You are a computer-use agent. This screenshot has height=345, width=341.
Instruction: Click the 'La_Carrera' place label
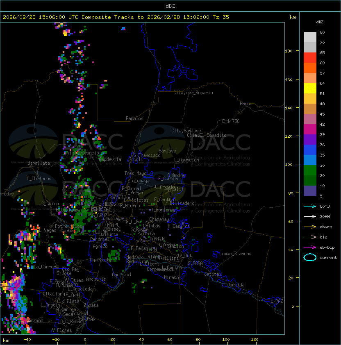click(x=46, y=267)
